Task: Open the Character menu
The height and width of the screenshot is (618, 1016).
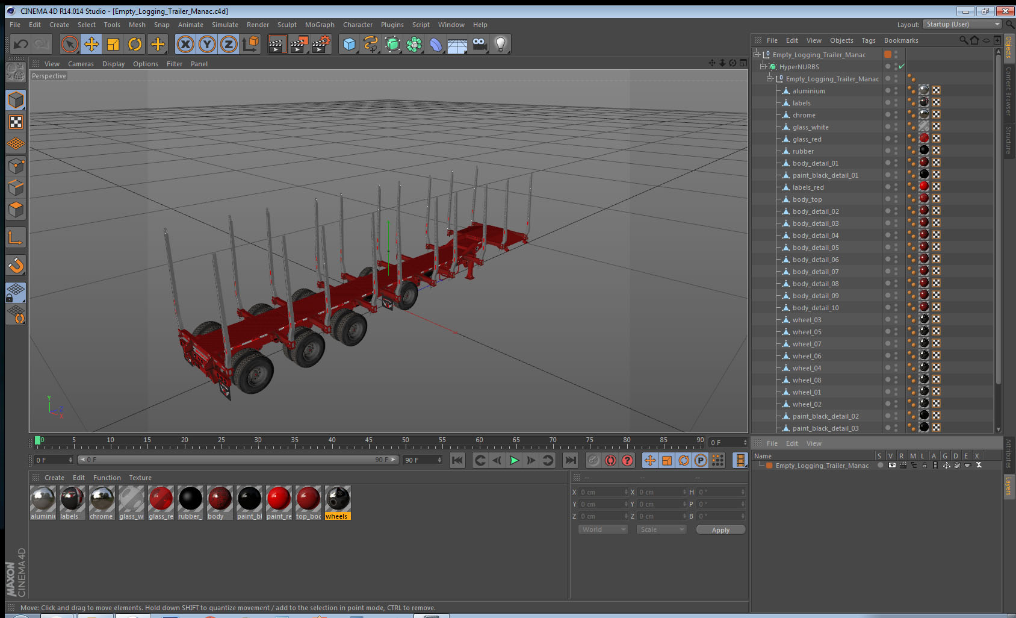Action: pos(358,25)
